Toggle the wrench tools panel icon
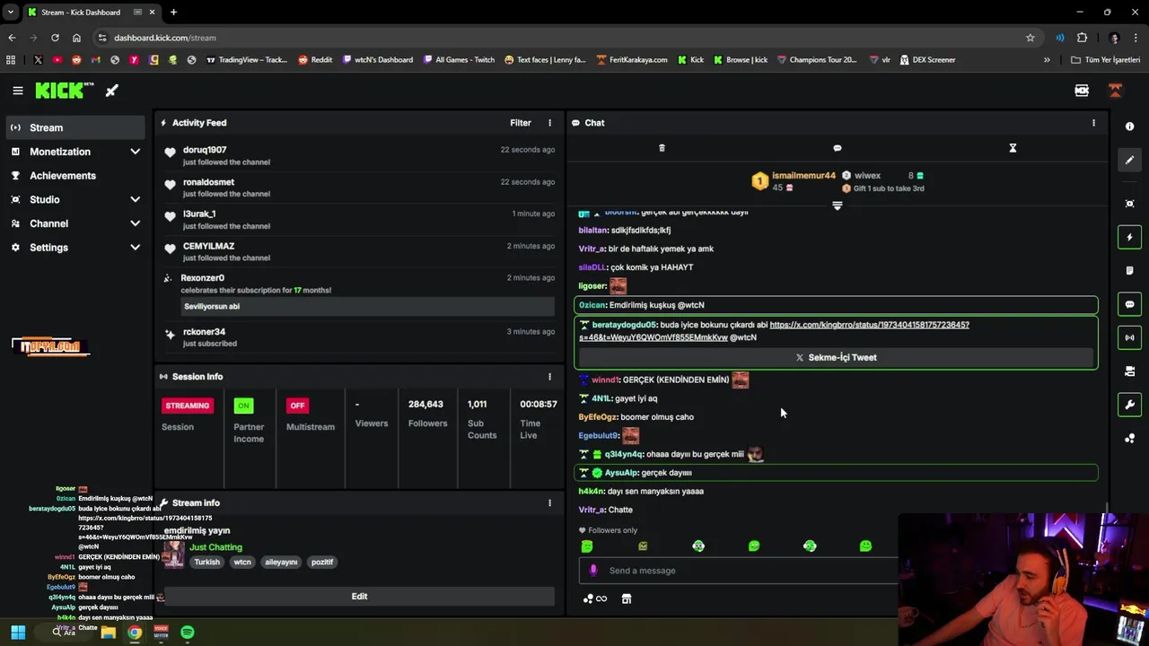This screenshot has width=1149, height=646. pyautogui.click(x=1129, y=405)
